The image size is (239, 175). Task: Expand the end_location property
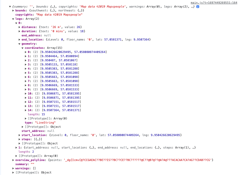20,40
